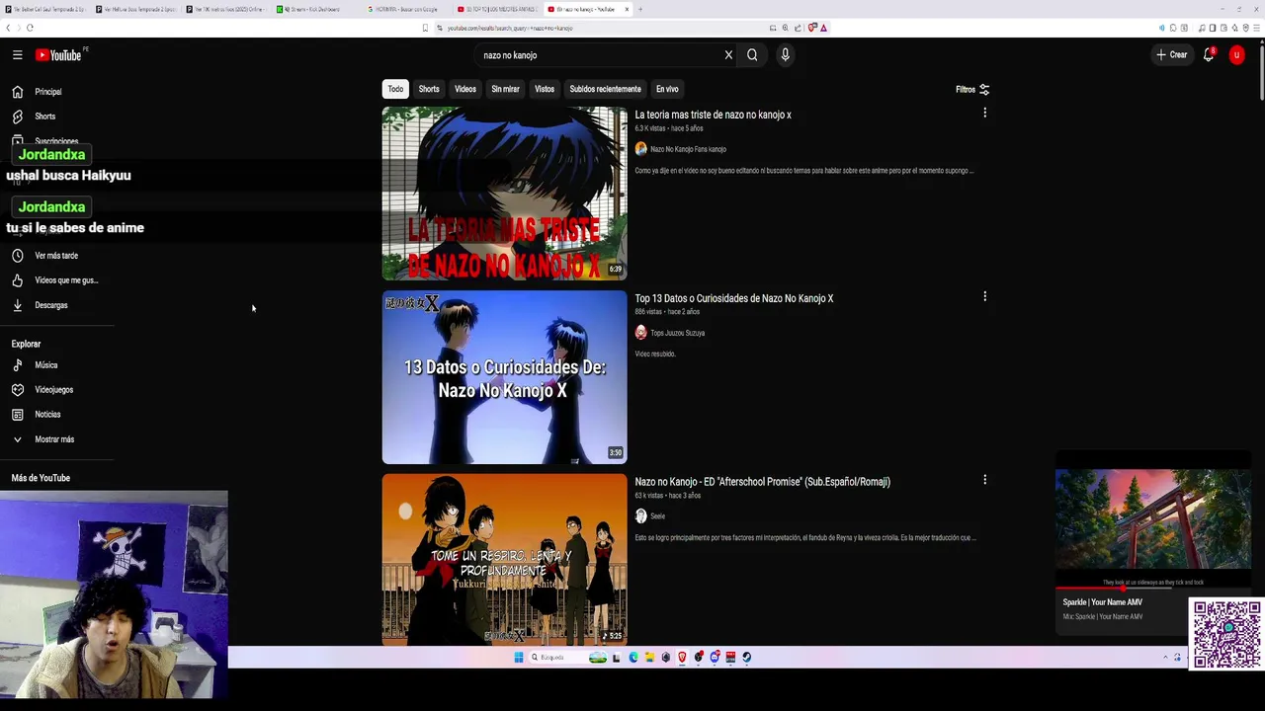Select the Videos filter chip
Image resolution: width=1265 pixels, height=711 pixels.
465,89
